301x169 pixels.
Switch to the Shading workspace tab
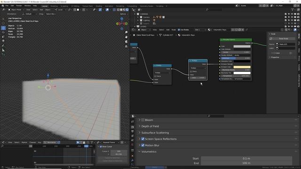point(99,6)
